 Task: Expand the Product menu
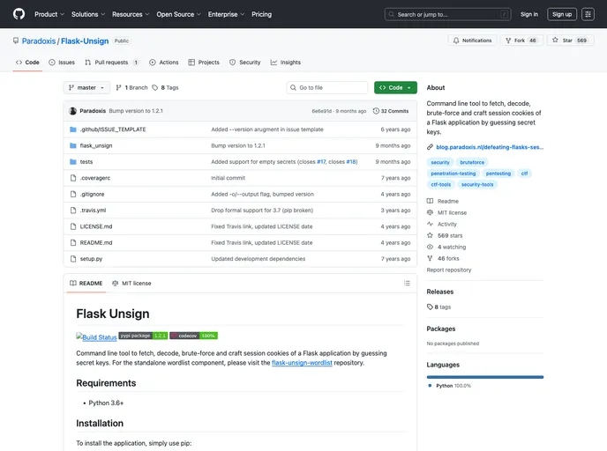49,14
